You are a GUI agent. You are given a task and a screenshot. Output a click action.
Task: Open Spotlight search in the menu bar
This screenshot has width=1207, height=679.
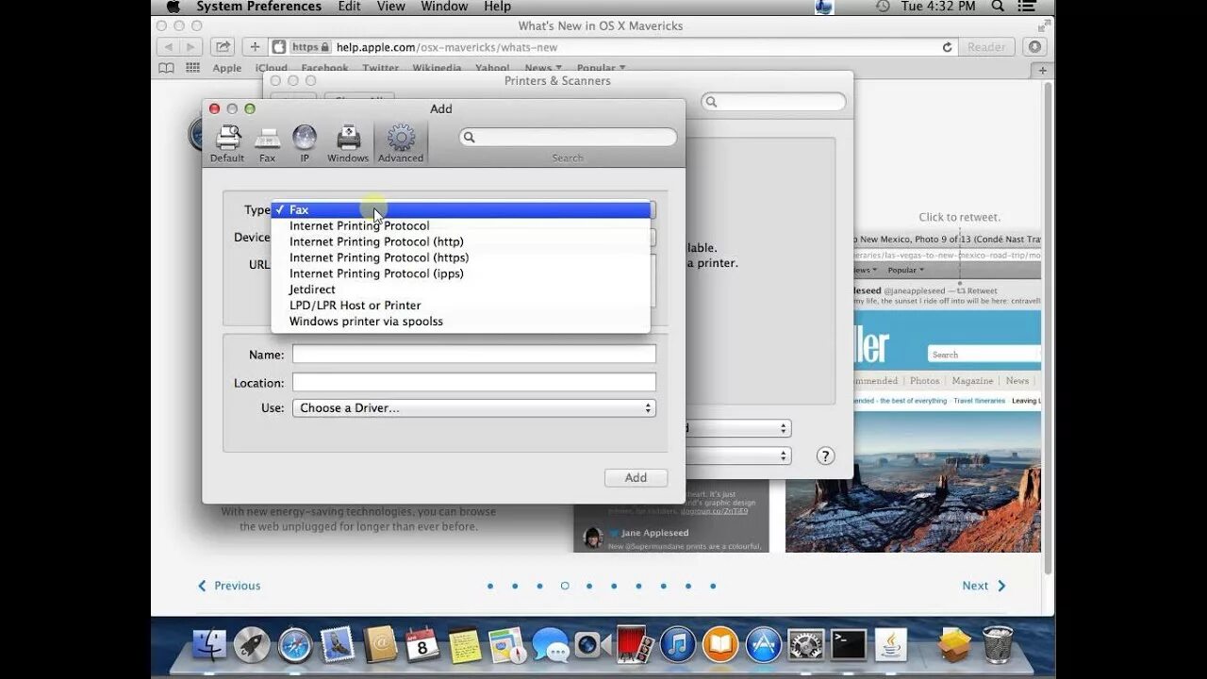[x=998, y=7]
